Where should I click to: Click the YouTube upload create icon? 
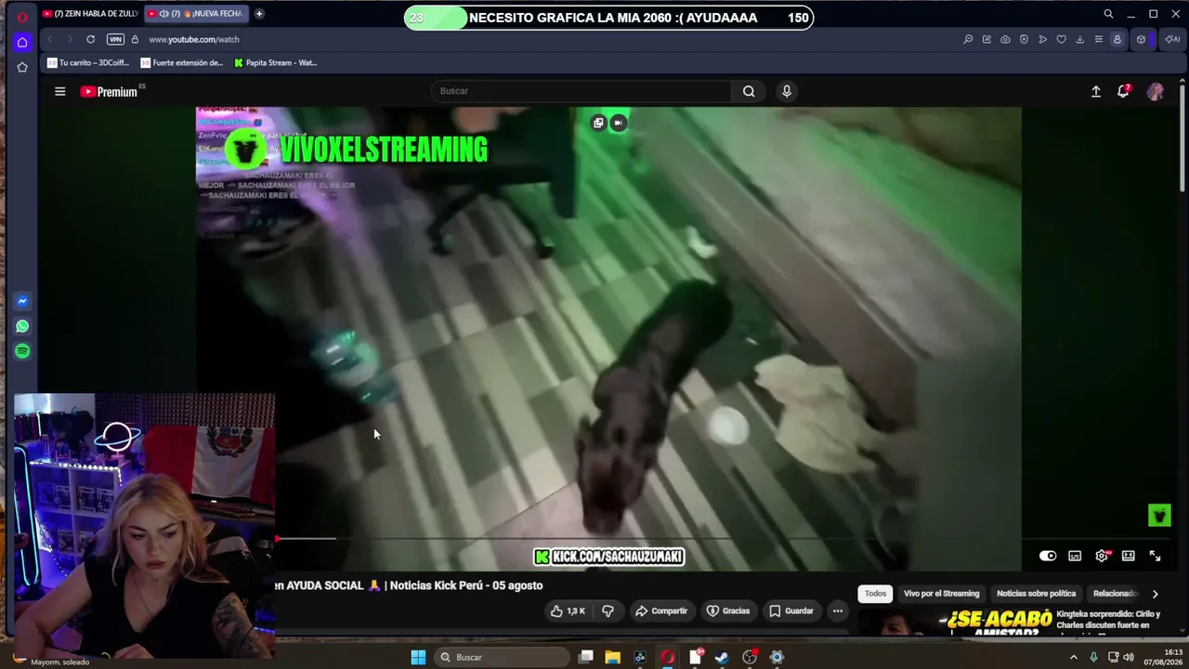pyautogui.click(x=1096, y=91)
